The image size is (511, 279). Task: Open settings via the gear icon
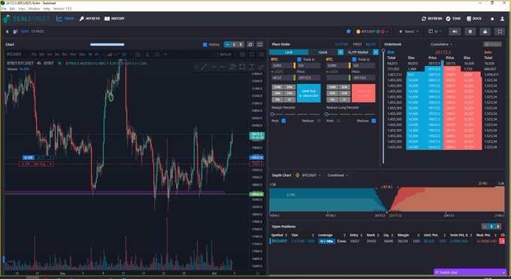point(470,31)
